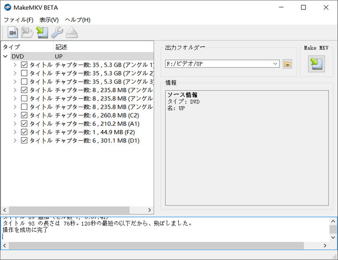Expand the 260.8 MB (C2) title row

coord(15,115)
